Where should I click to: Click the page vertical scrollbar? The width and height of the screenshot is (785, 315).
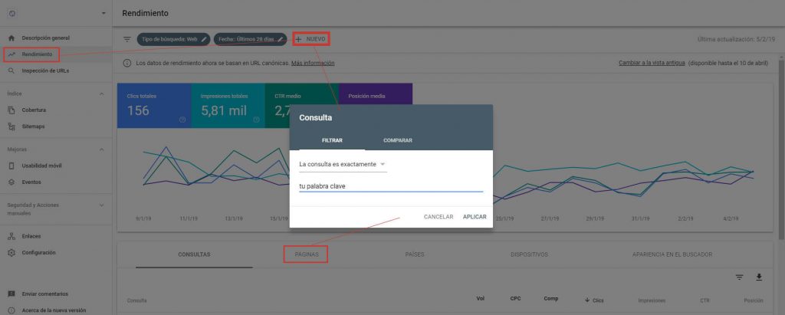coord(782,150)
